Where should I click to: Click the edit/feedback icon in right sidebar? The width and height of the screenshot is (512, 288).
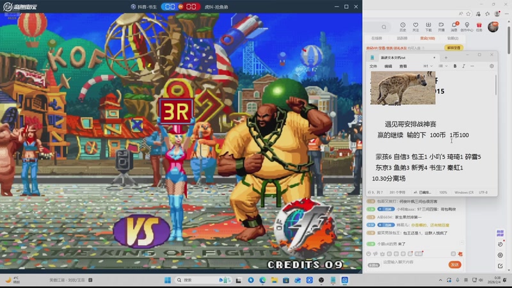[x=500, y=266]
